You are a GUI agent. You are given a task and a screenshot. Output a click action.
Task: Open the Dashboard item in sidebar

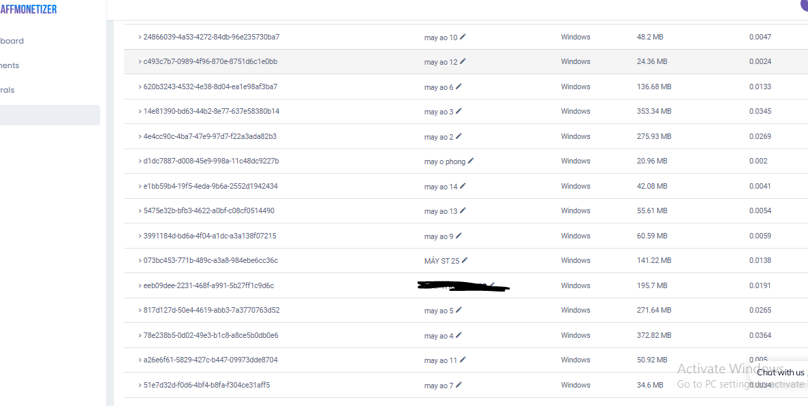coord(12,41)
